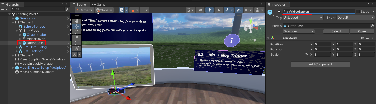Expand the ChapterLabel arrow
376x104 pixels.
[x=21, y=34]
